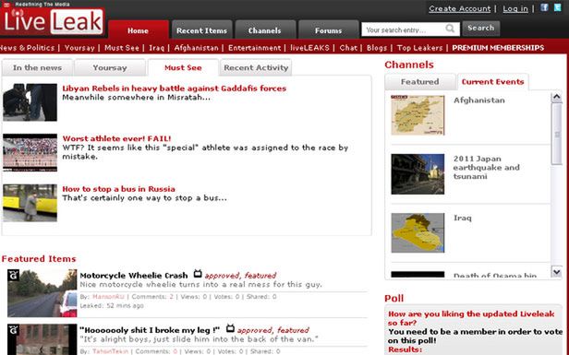Click the Log in link
The height and width of the screenshot is (355, 569).
[x=515, y=8]
